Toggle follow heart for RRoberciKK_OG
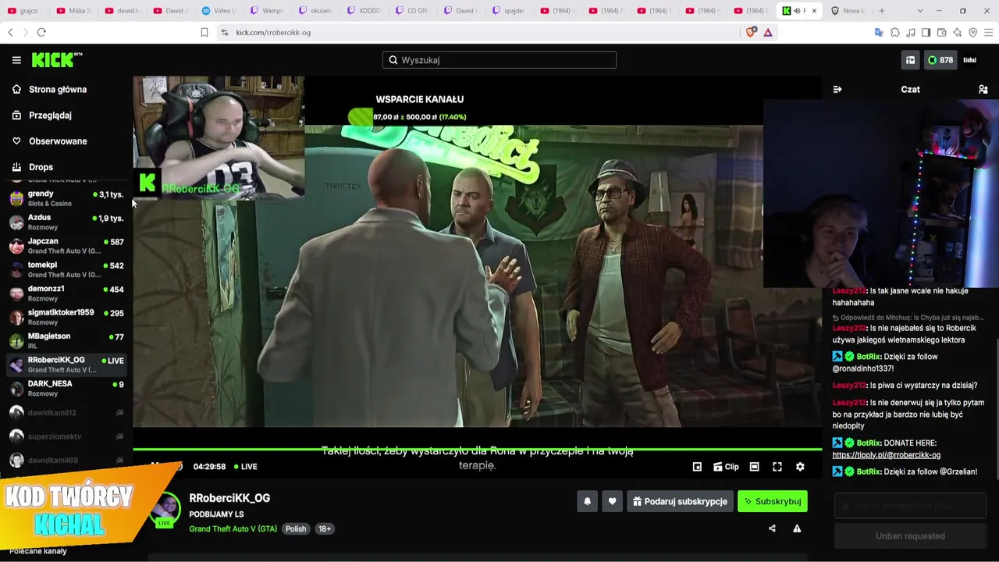 pyautogui.click(x=613, y=502)
